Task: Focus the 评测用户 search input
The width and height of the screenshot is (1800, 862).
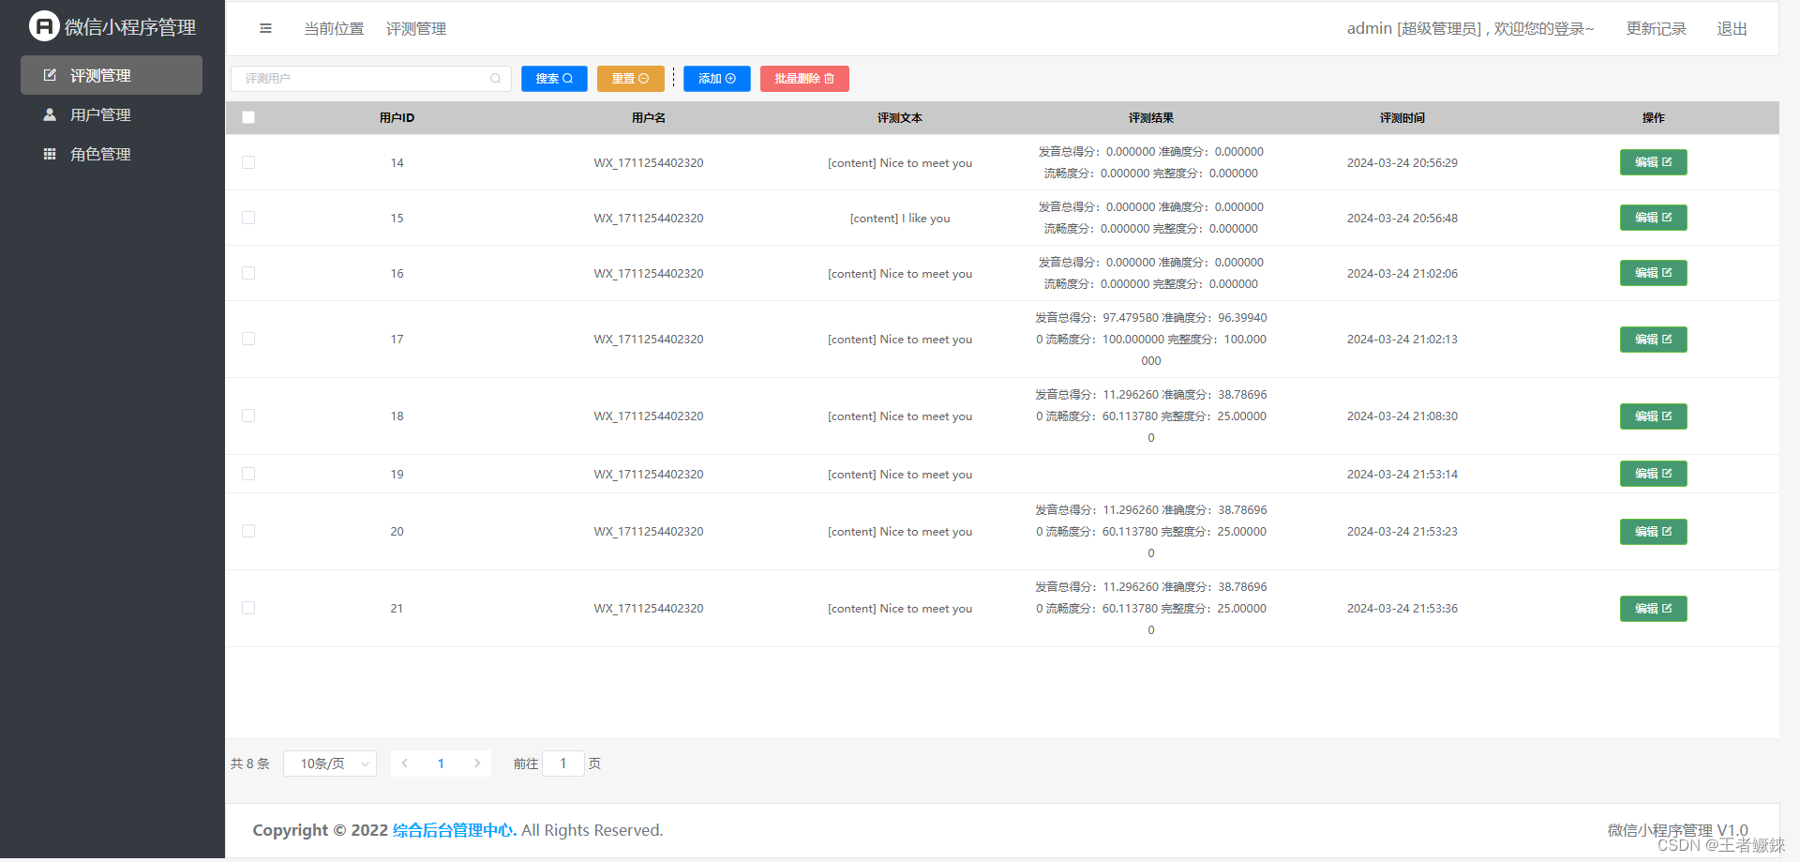Action: coord(370,79)
